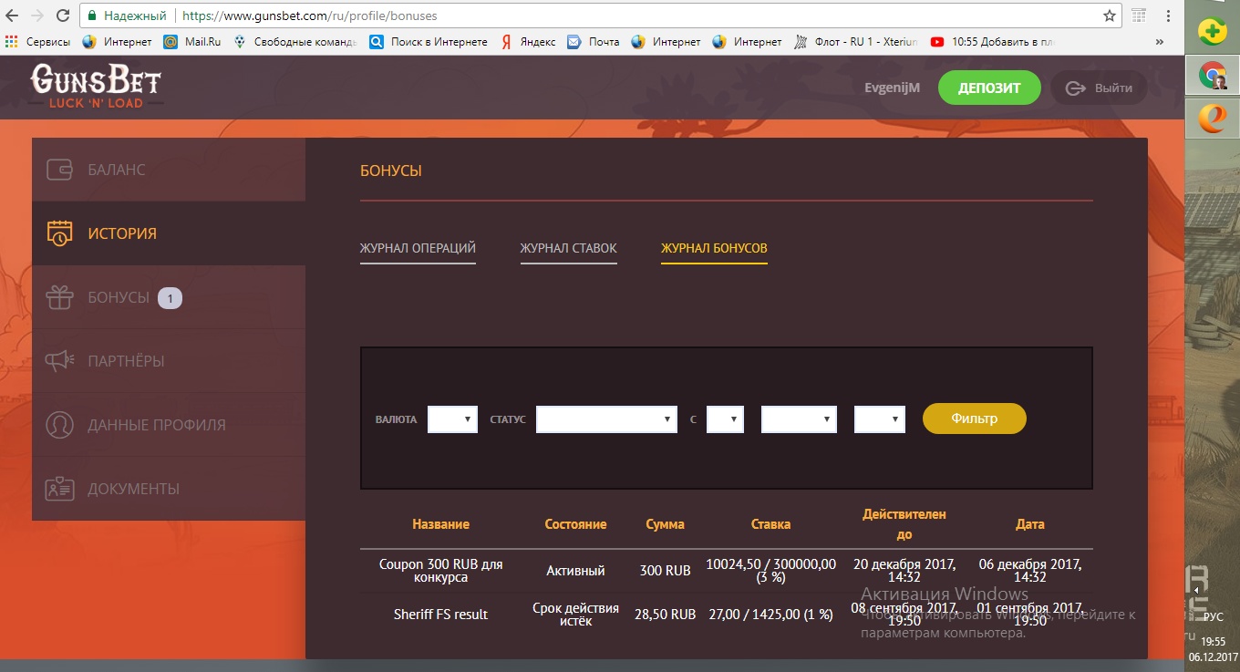1240x672 pixels.
Task: Reload the page with browser refresh button
Action: pos(63,16)
